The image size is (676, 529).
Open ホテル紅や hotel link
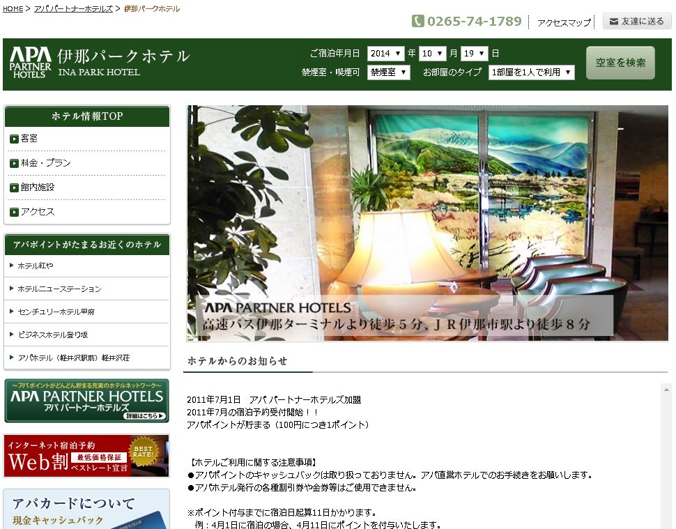pos(36,266)
